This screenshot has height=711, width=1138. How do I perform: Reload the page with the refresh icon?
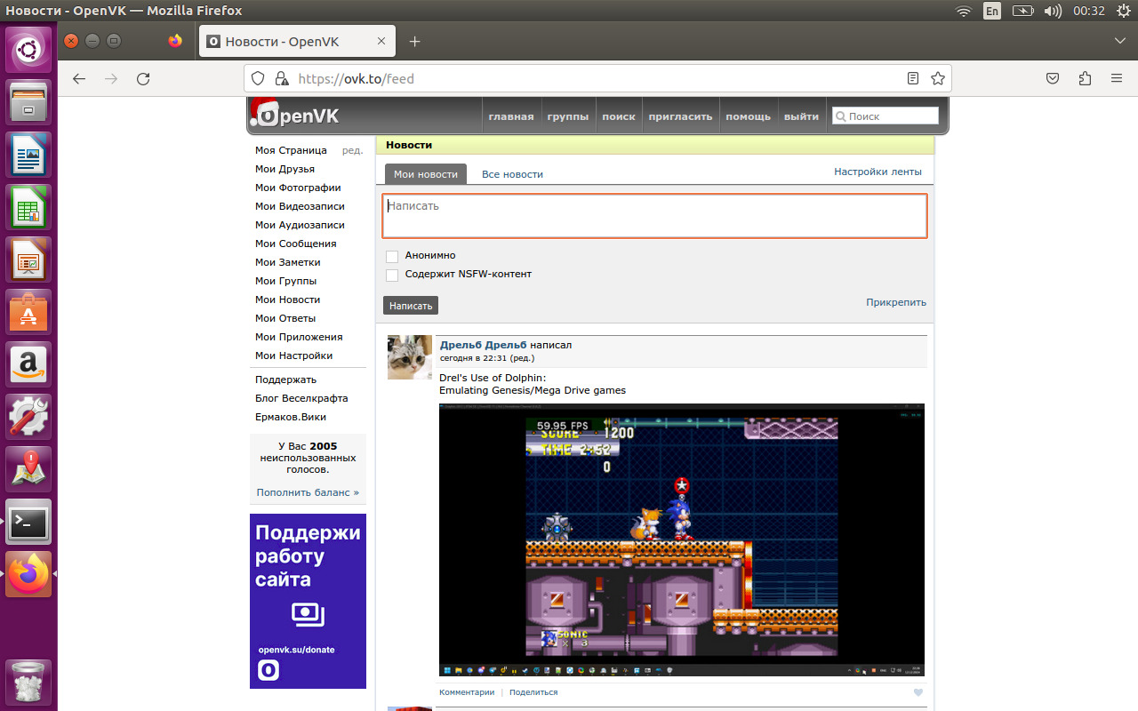143,79
